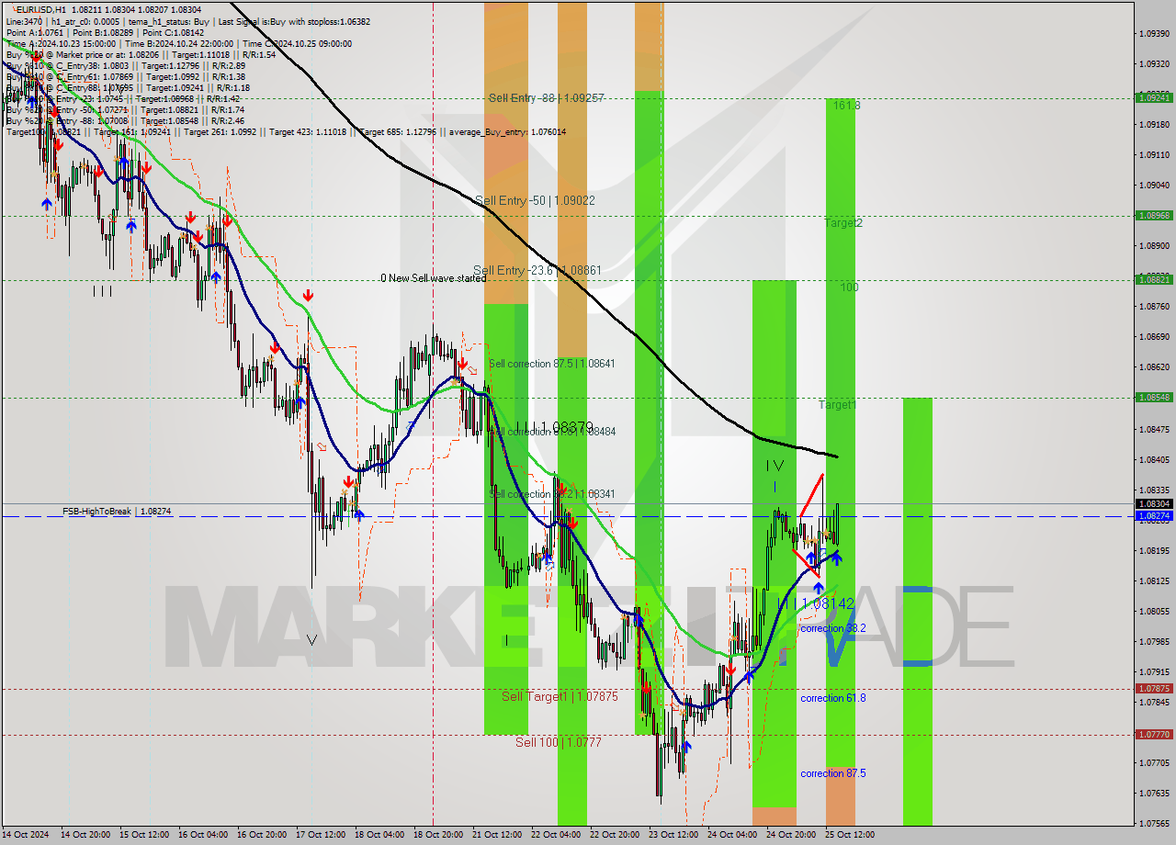Viewport: 1176px width, 845px height.
Task: Select the 'Sell Target1 | 1.07875' label
Action: pyautogui.click(x=560, y=697)
